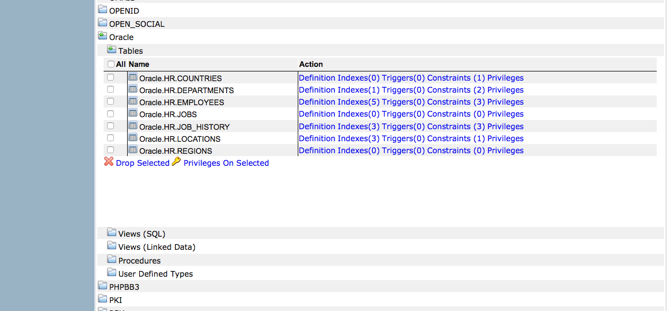Viewport: 667px width, 311px height.
Task: Open Definition for Oracle.HR.JOBS
Action: tap(317, 114)
